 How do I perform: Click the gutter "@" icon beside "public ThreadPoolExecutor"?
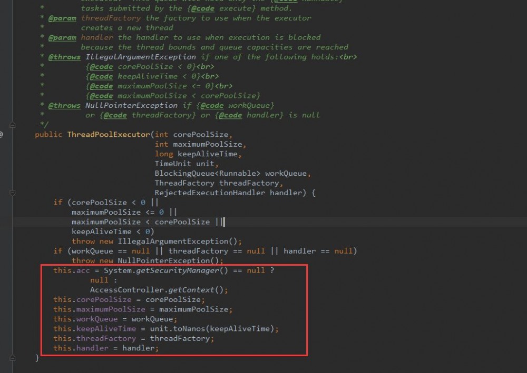1,135
